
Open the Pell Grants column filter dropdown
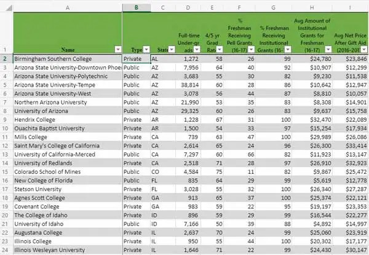(x=252, y=49)
